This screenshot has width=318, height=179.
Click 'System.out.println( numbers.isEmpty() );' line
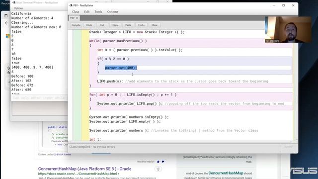129,117
